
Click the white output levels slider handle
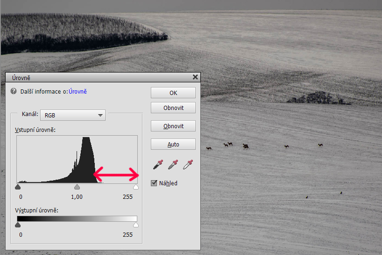pos(136,225)
